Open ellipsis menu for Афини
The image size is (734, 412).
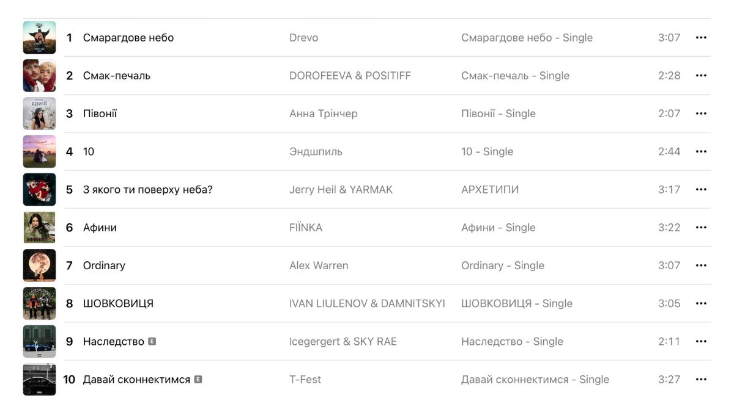(701, 228)
